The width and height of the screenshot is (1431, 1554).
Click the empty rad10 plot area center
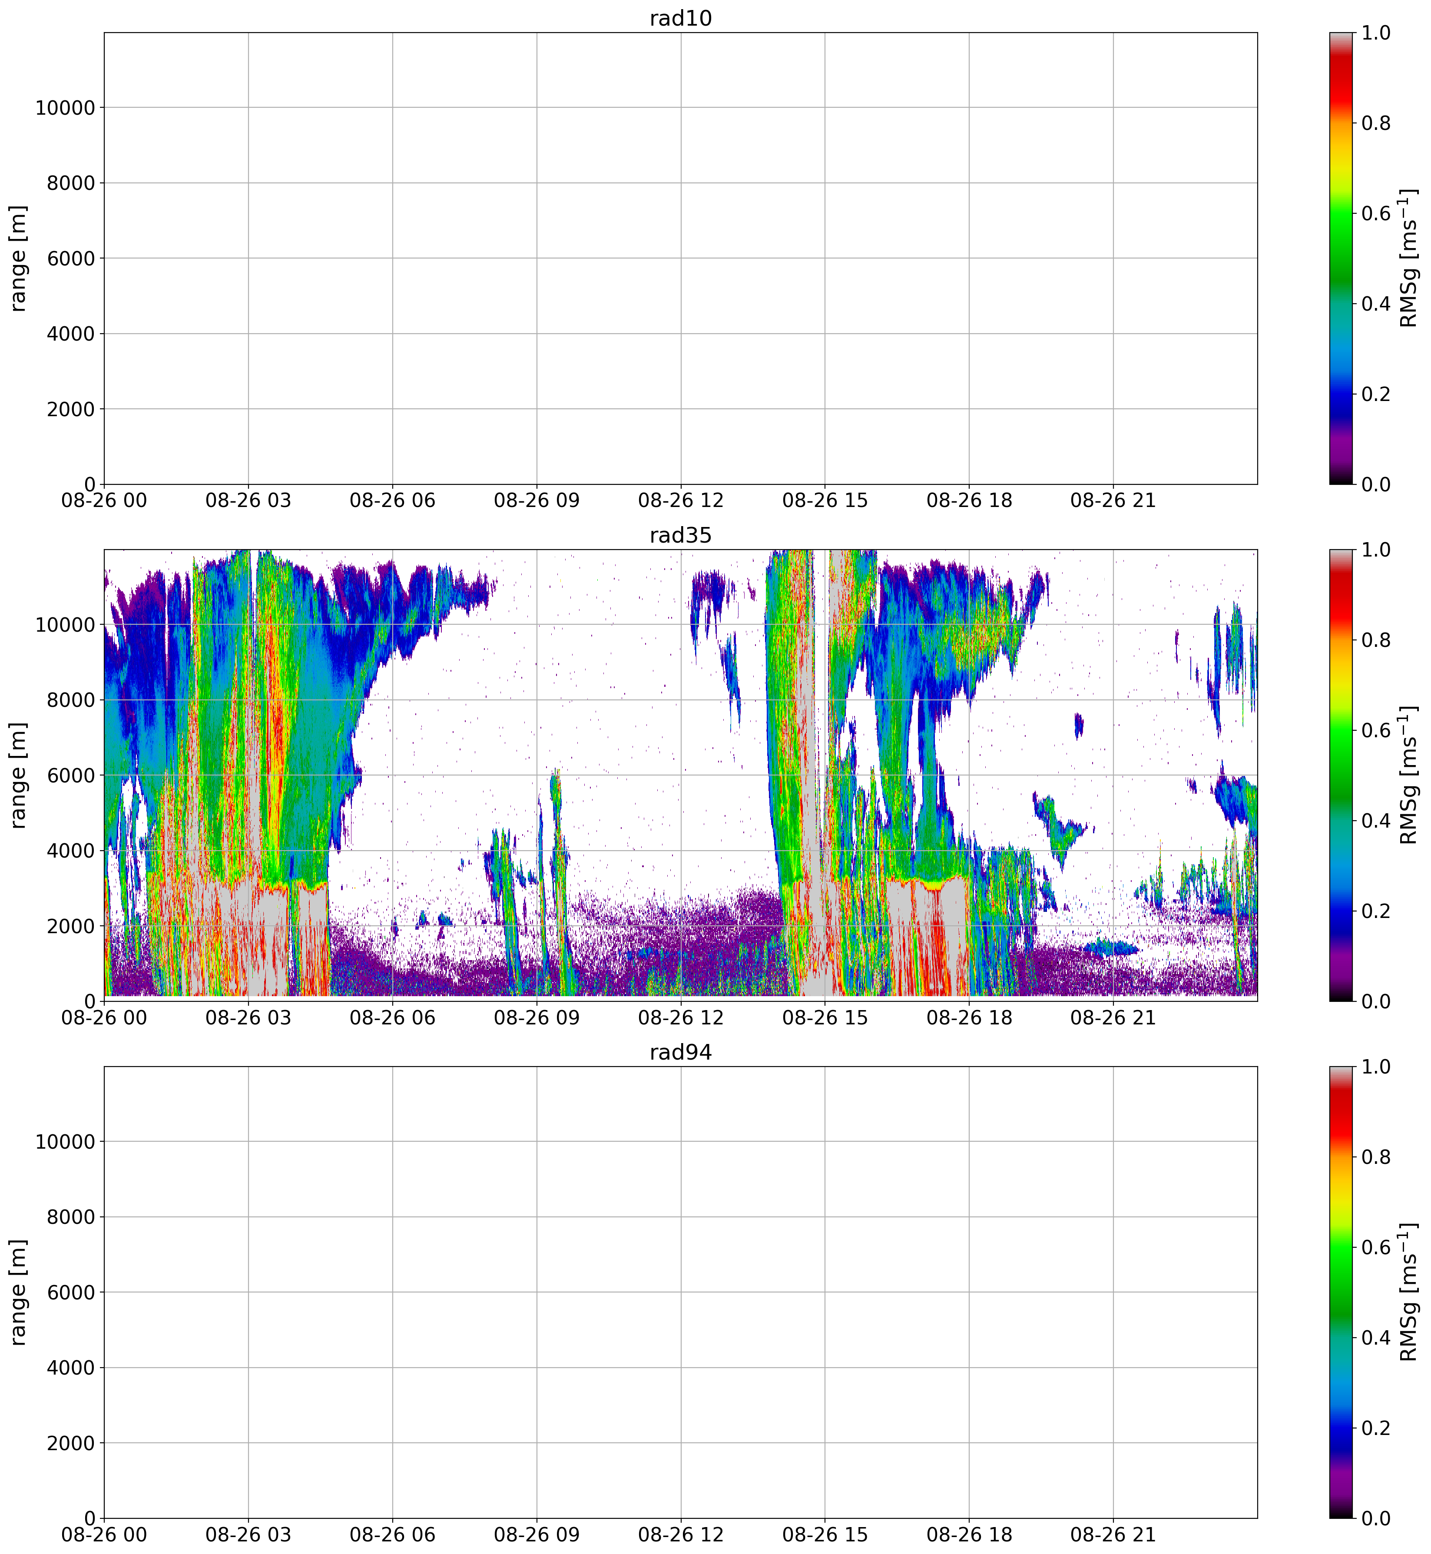point(680,258)
